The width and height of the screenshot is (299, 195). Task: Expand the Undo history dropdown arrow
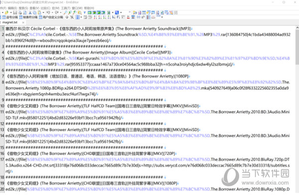pos(52,12)
